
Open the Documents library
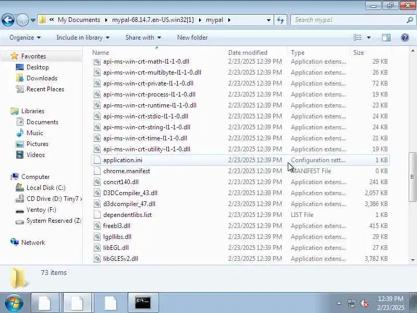[x=42, y=122]
